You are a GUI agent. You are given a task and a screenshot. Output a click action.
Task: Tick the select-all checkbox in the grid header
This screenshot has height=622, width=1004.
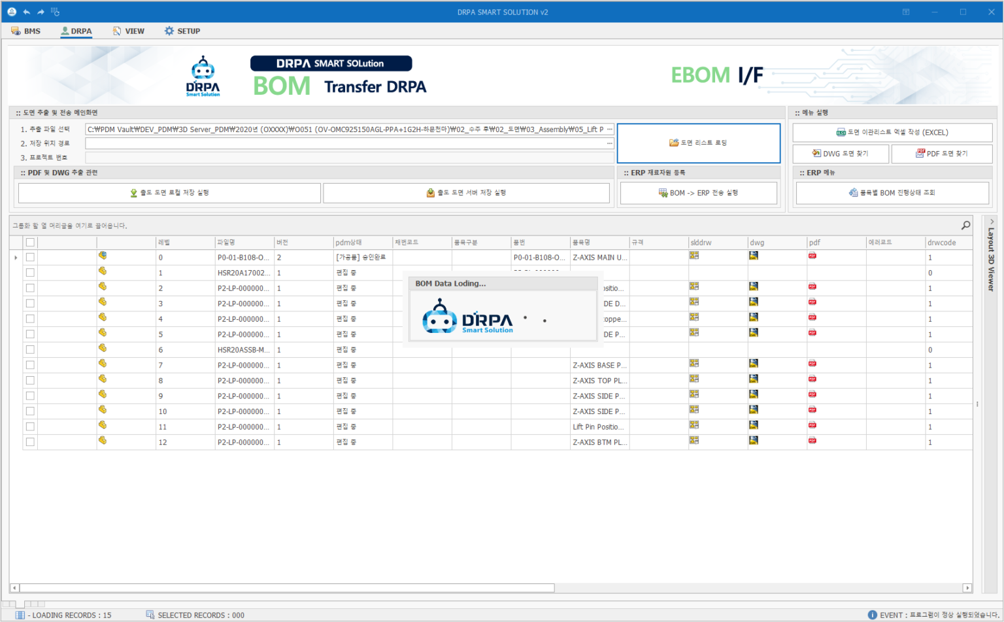coord(30,241)
